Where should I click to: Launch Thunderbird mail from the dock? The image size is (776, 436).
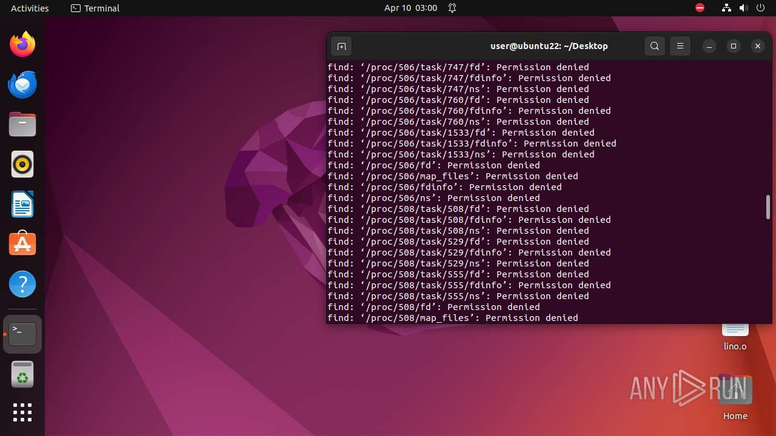(x=22, y=84)
